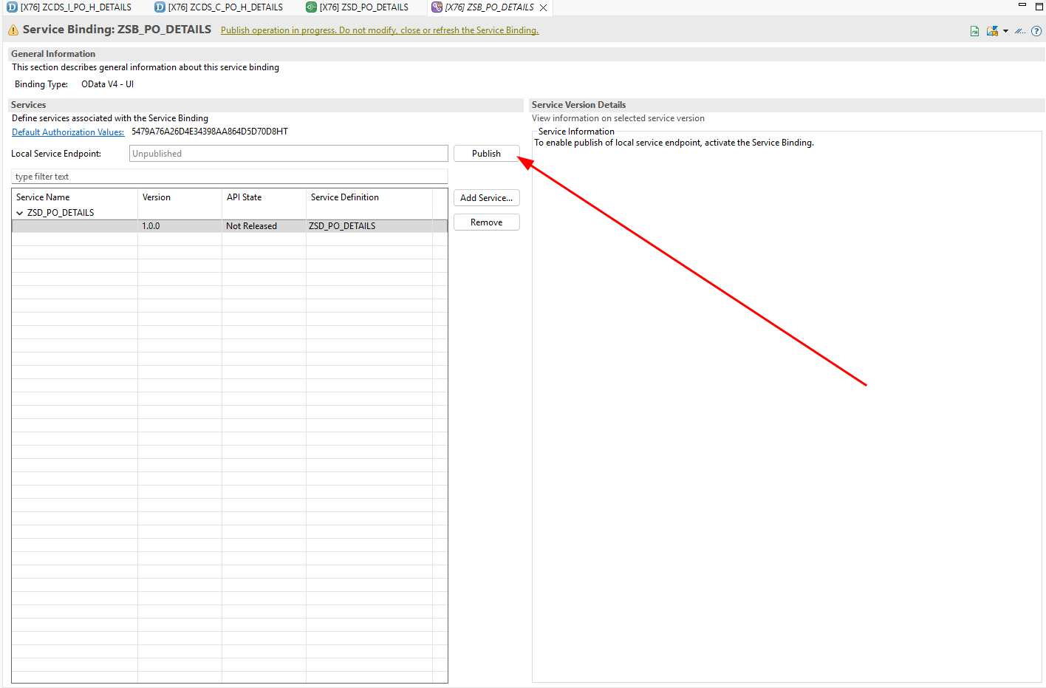The image size is (1046, 688).
Task: Click the type filter text box
Action: pos(230,177)
